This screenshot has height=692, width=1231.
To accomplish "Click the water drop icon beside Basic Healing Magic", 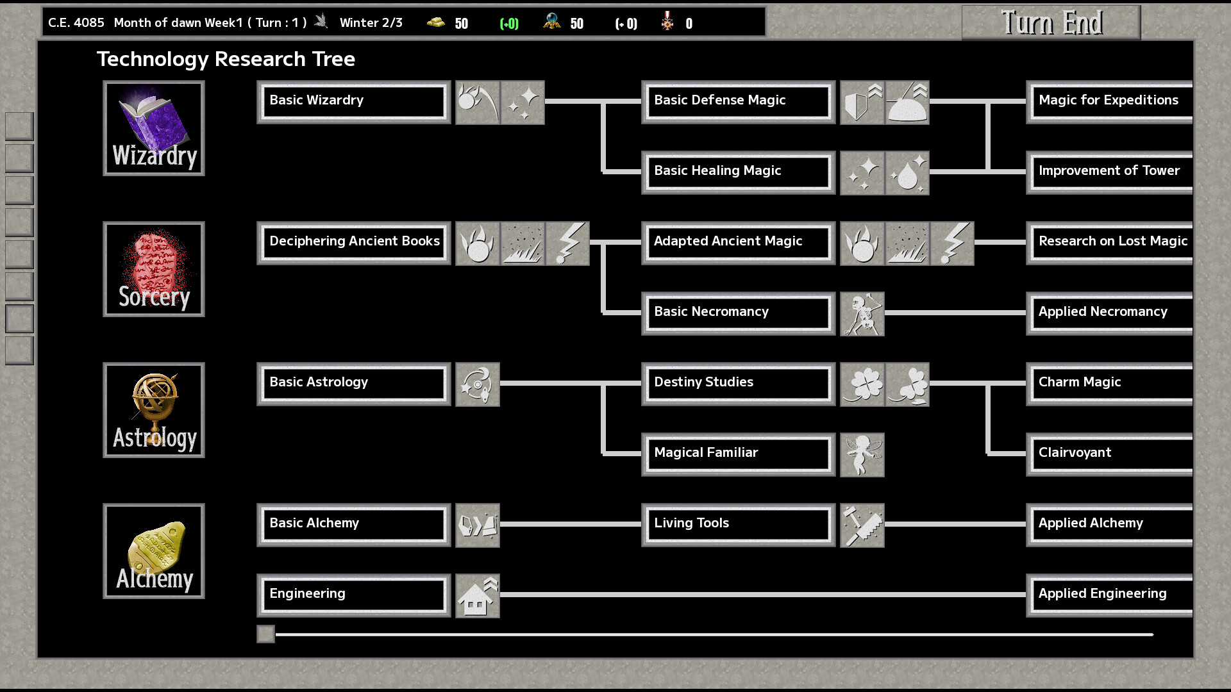I will pos(907,173).
